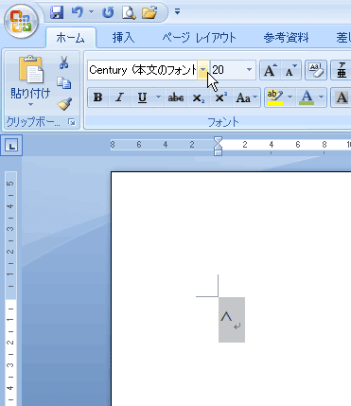Open the 挿入 tab
Image resolution: width=351 pixels, height=406 pixels.
click(123, 38)
